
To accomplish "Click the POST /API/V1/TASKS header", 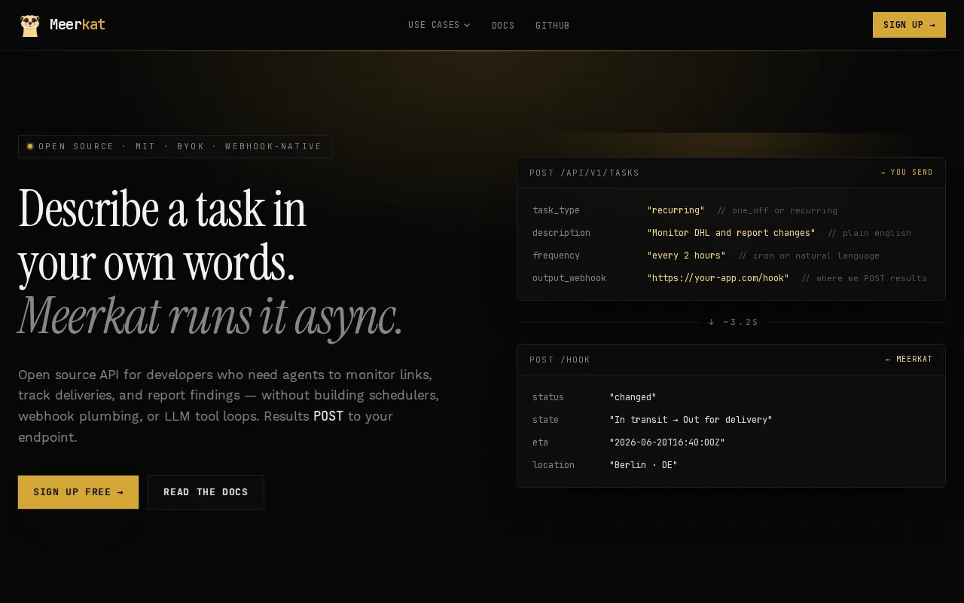I will (x=584, y=173).
